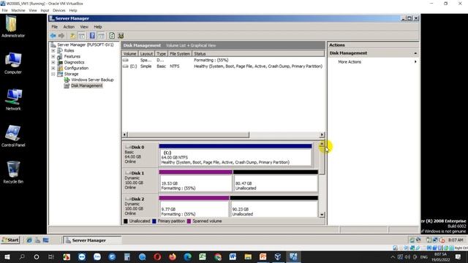Open the View menu in Server Manager
Viewport: 468px width, 263px height.
click(x=84, y=27)
